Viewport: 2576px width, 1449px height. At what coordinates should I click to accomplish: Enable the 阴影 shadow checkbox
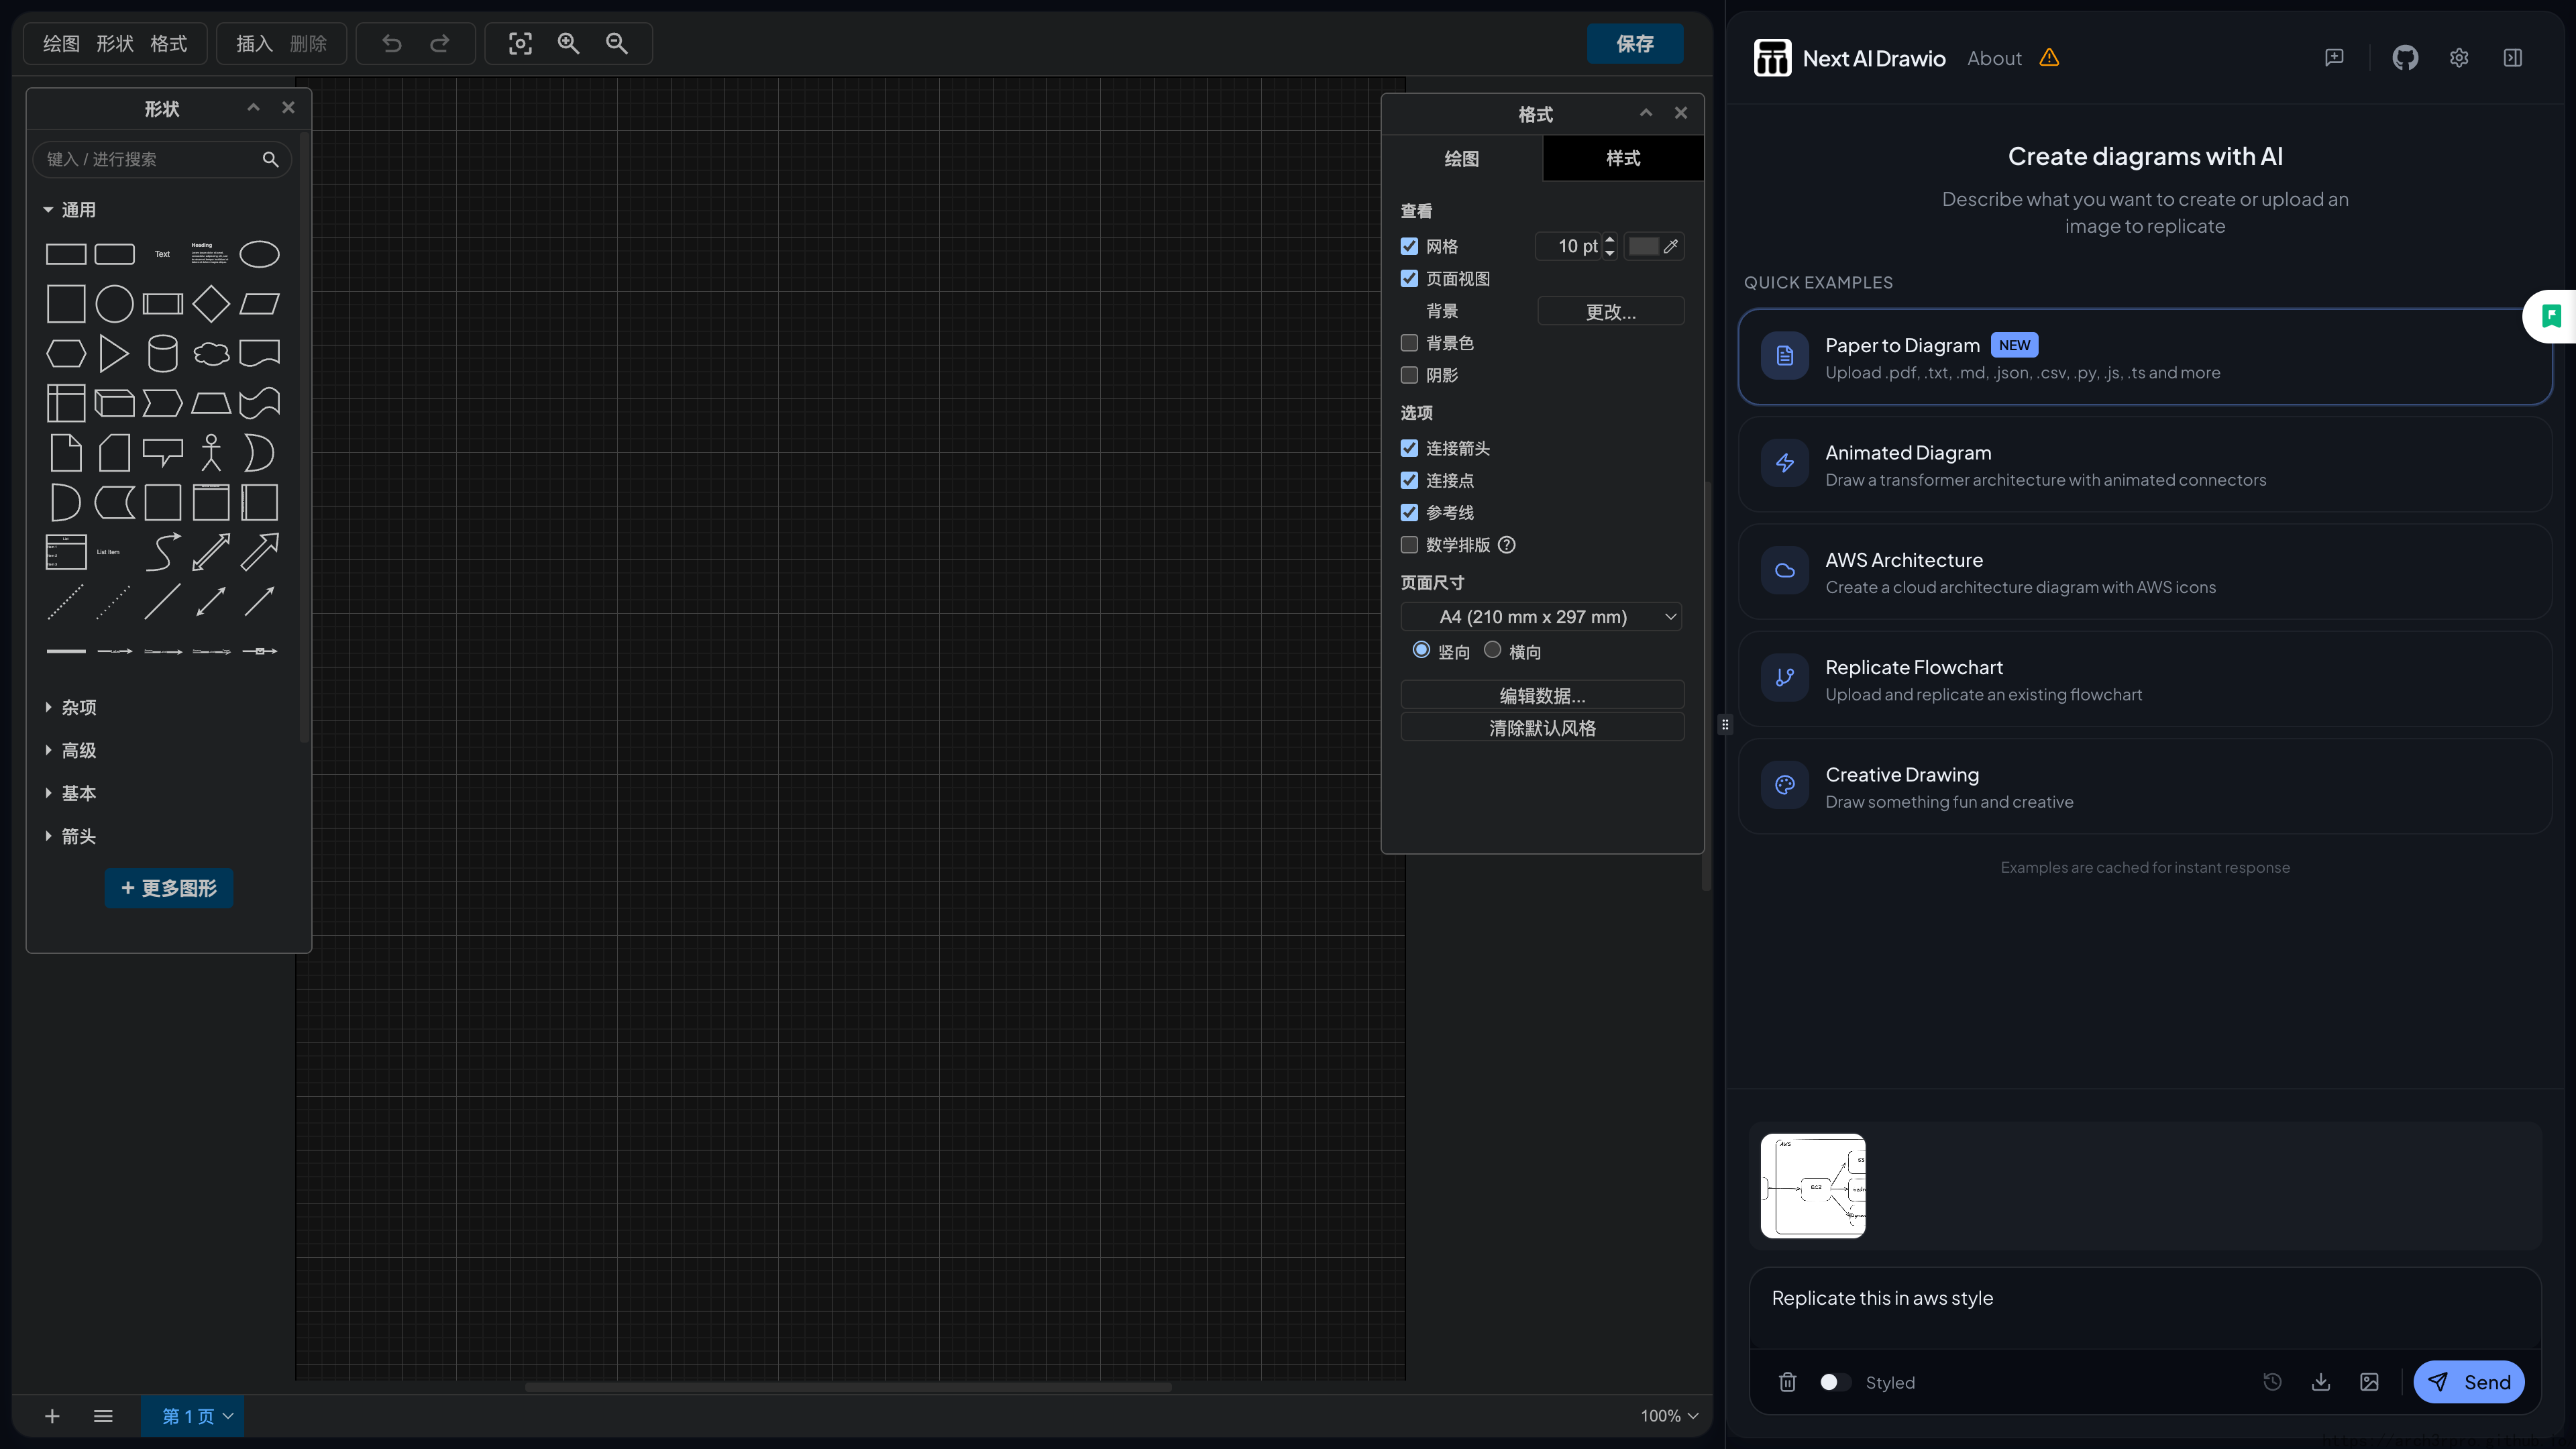[x=1409, y=375]
